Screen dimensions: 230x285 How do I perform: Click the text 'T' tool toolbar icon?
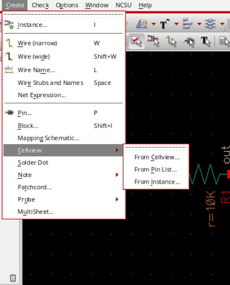pos(164,24)
